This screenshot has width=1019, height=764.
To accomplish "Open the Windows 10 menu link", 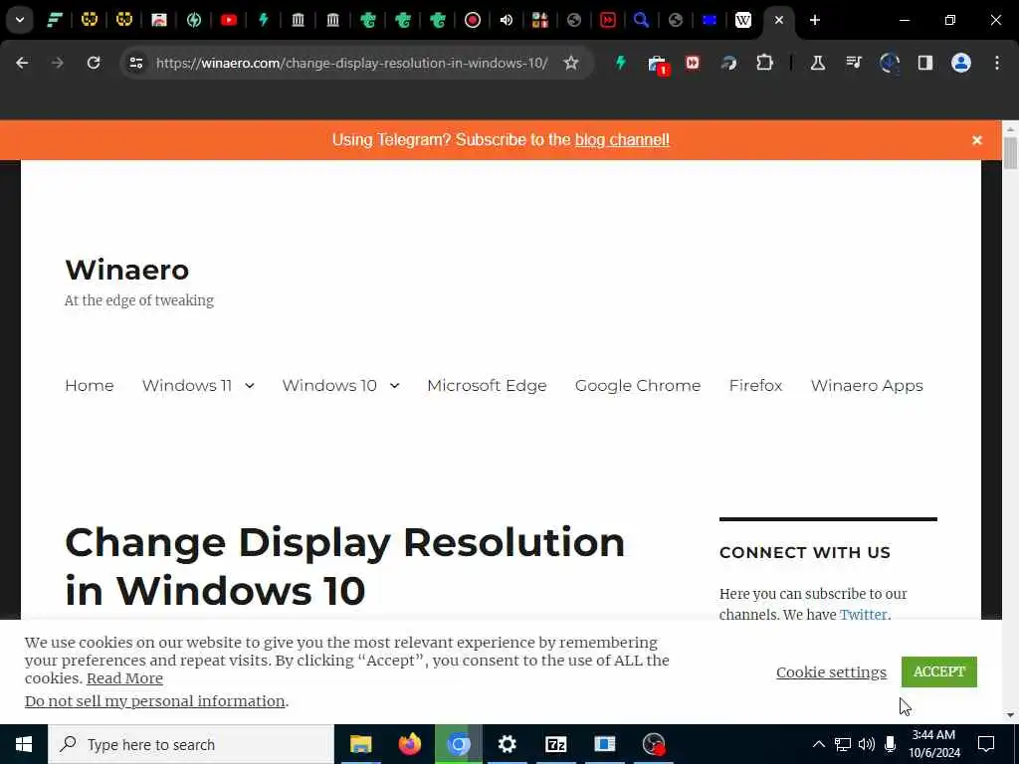I will pos(329,385).
